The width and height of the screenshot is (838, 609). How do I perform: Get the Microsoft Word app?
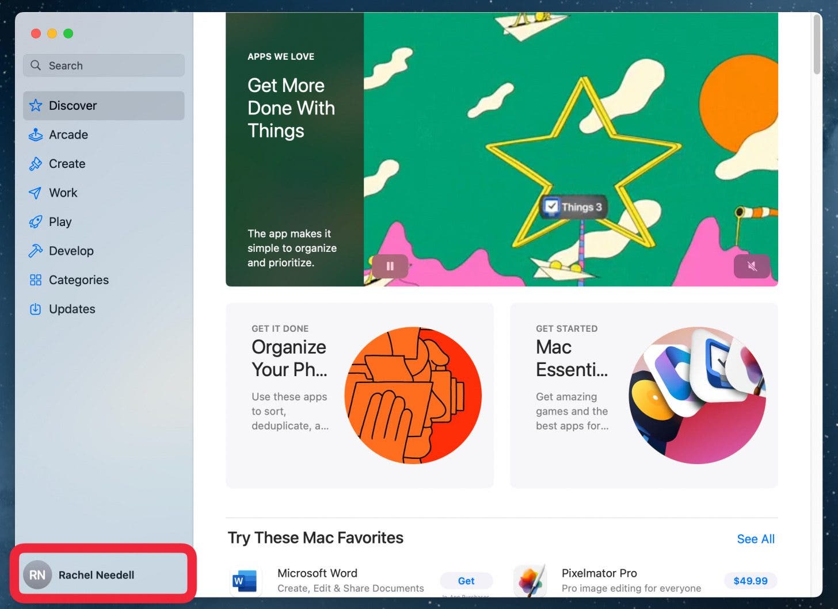click(x=466, y=581)
